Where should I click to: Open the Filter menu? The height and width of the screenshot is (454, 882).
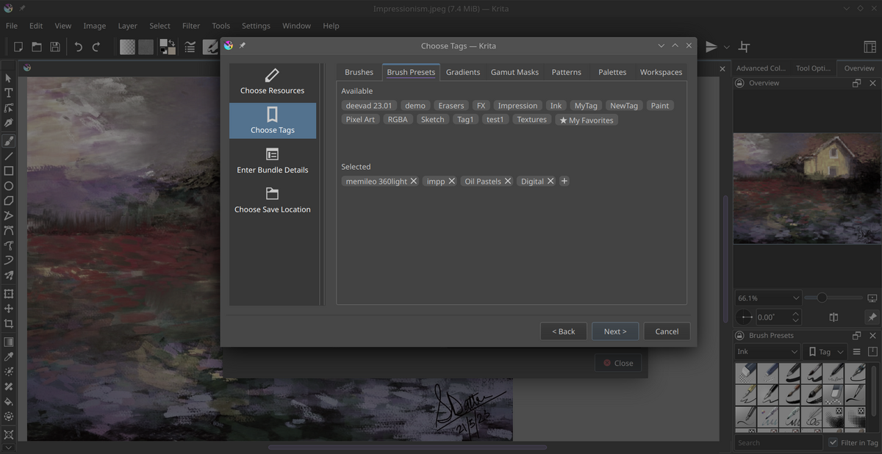[x=191, y=26]
